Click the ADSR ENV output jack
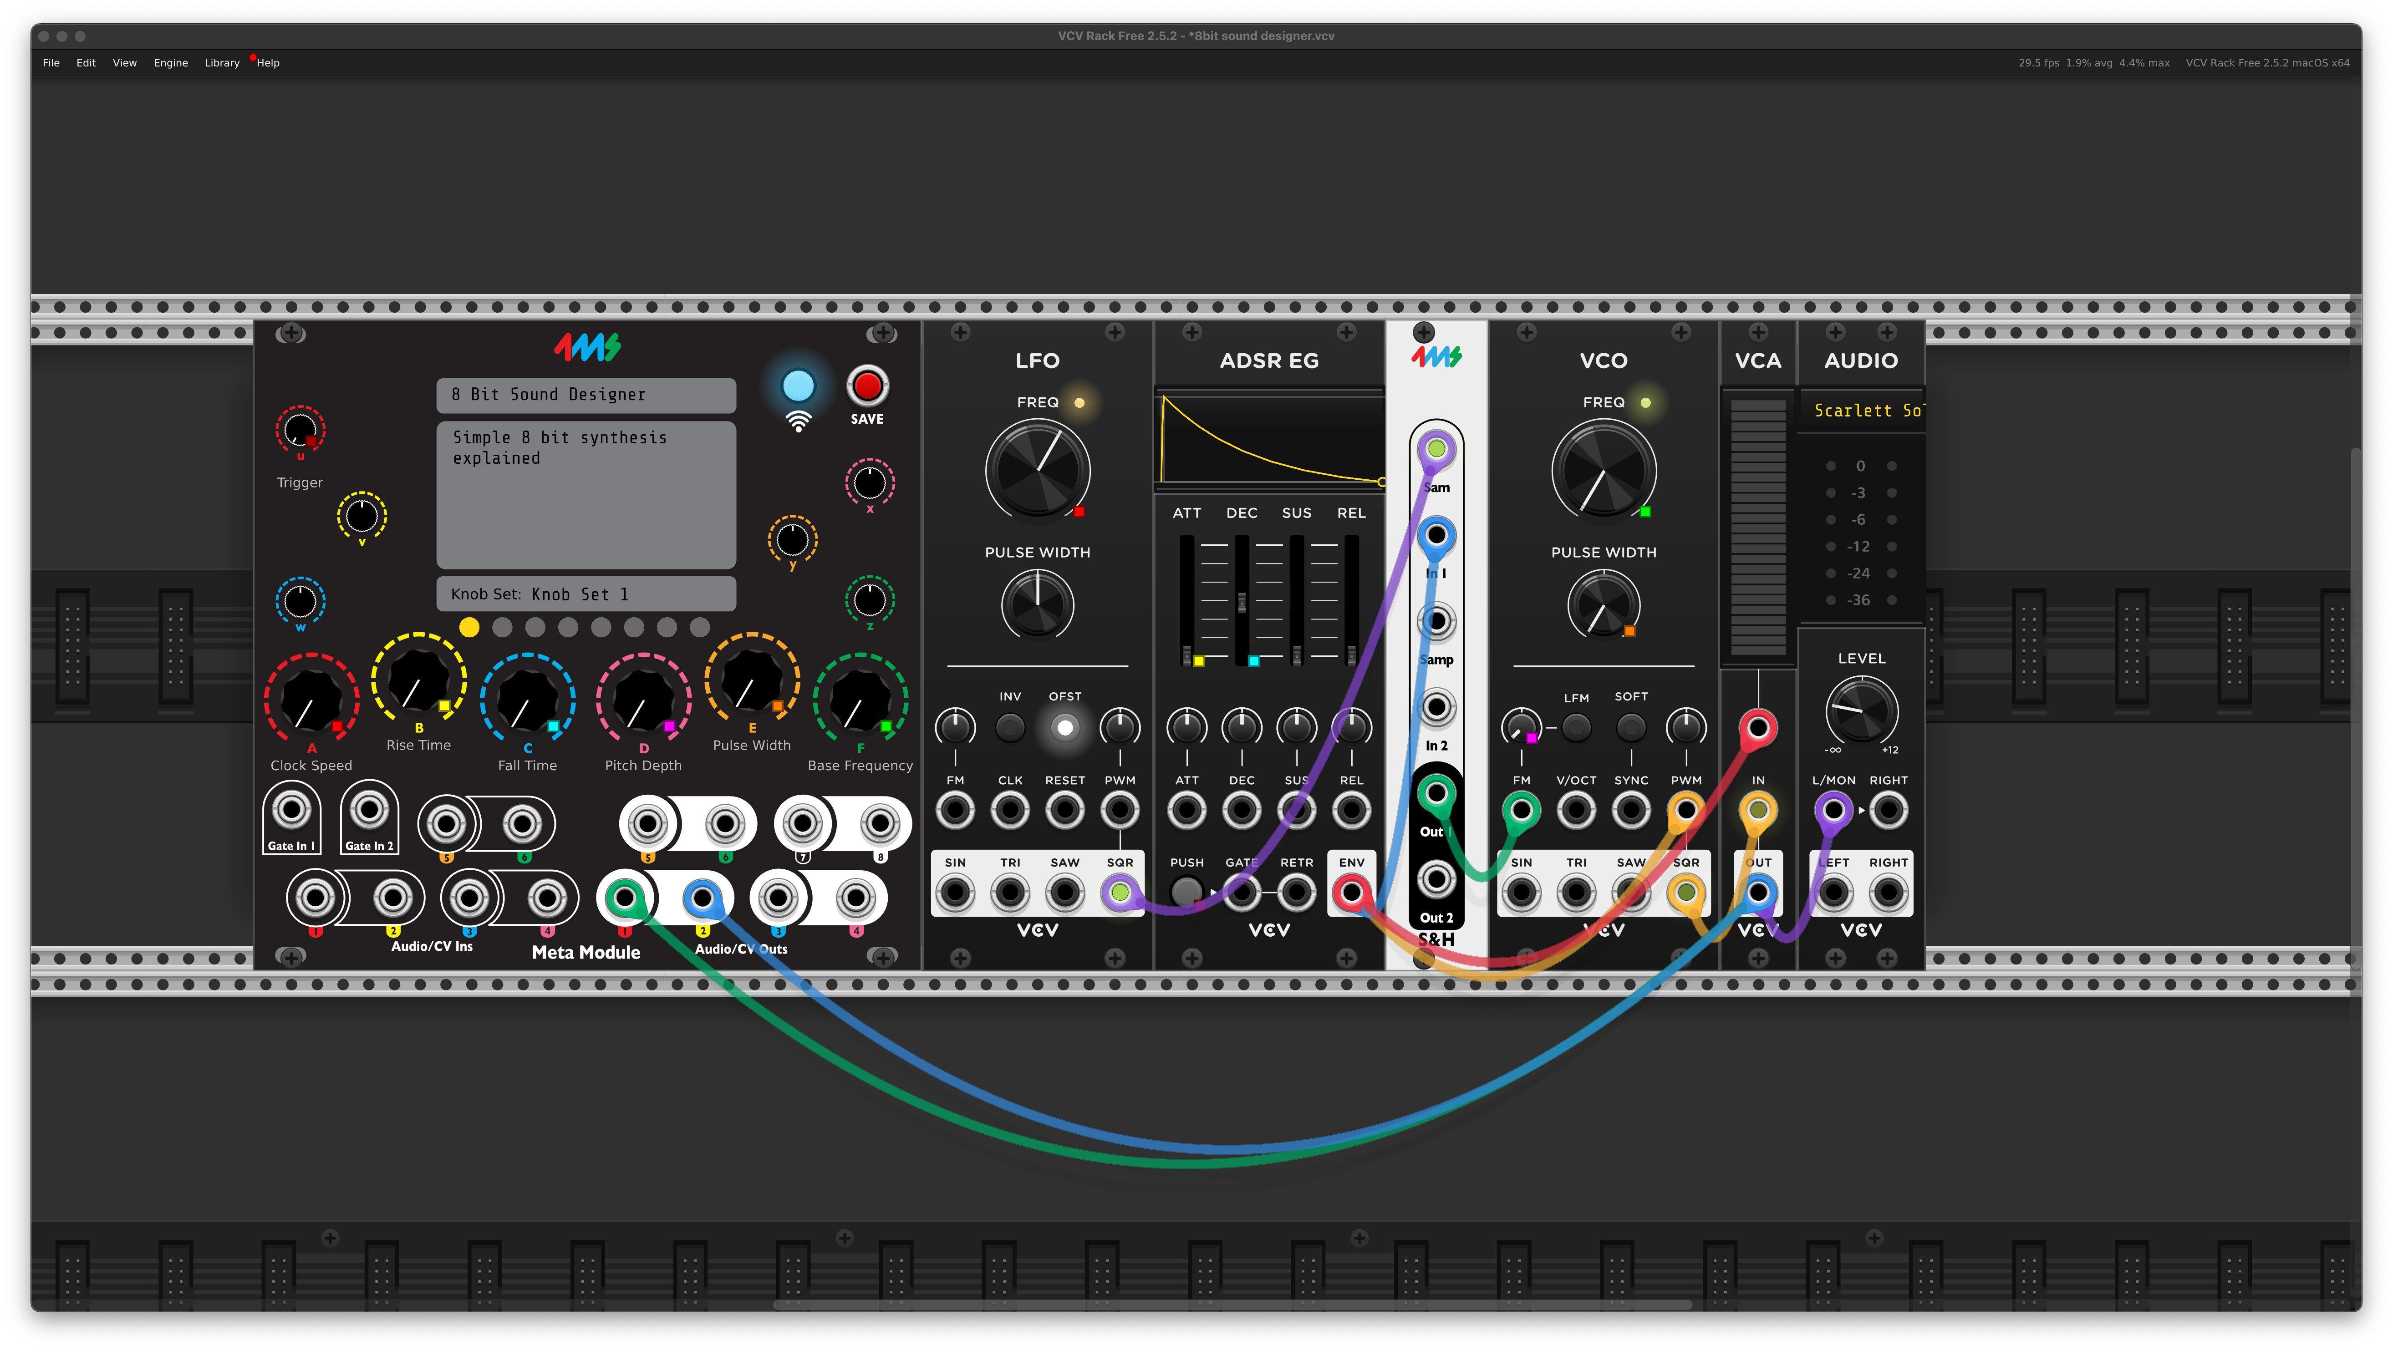Screen dimensions: 2393x1350 1351,892
